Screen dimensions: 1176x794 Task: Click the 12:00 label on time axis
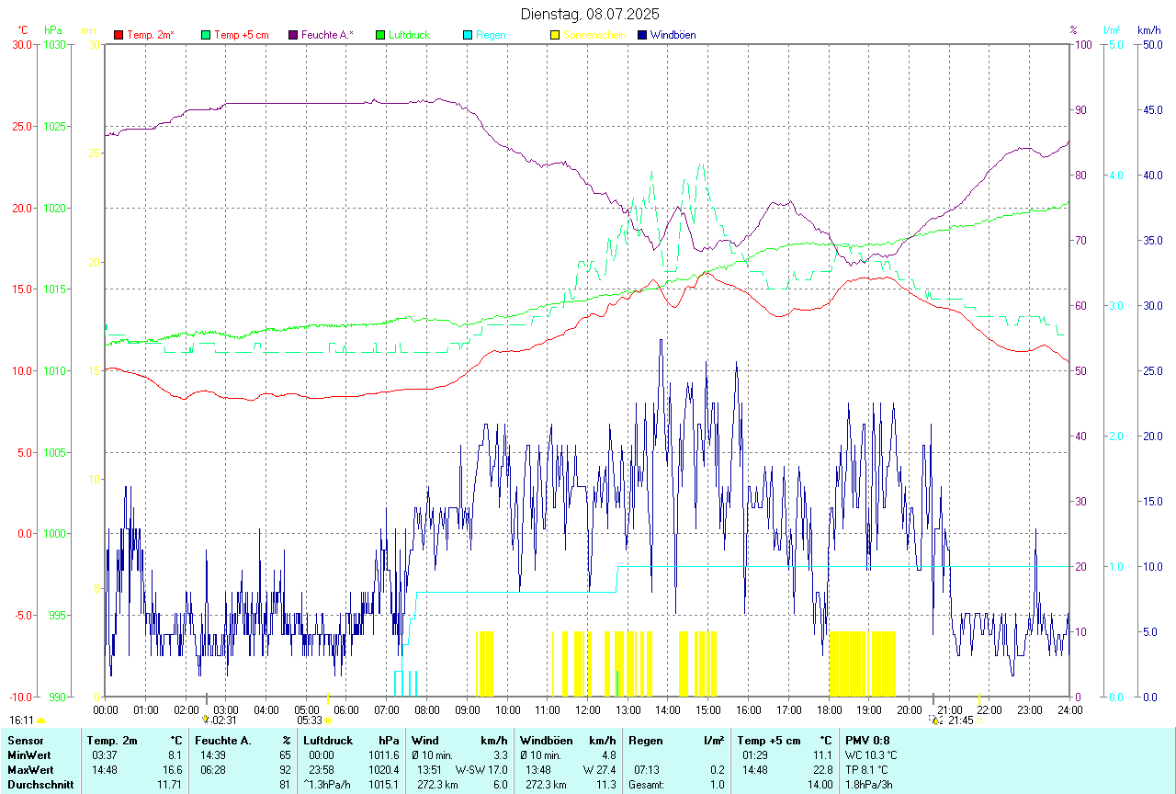click(588, 709)
